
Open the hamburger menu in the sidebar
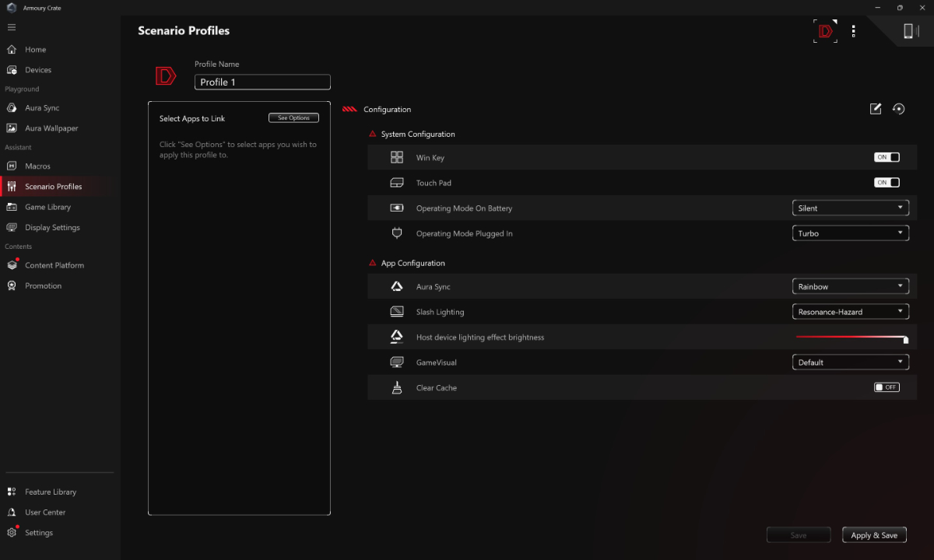coord(12,27)
